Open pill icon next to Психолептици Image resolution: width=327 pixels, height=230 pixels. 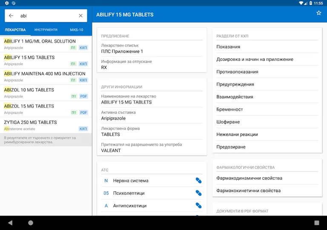(x=198, y=193)
